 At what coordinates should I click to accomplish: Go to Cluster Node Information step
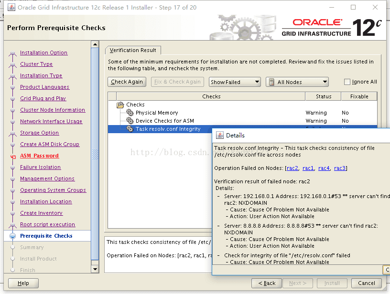tap(53, 110)
